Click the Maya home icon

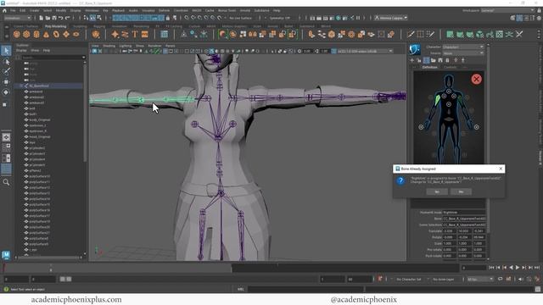click(x=4, y=11)
